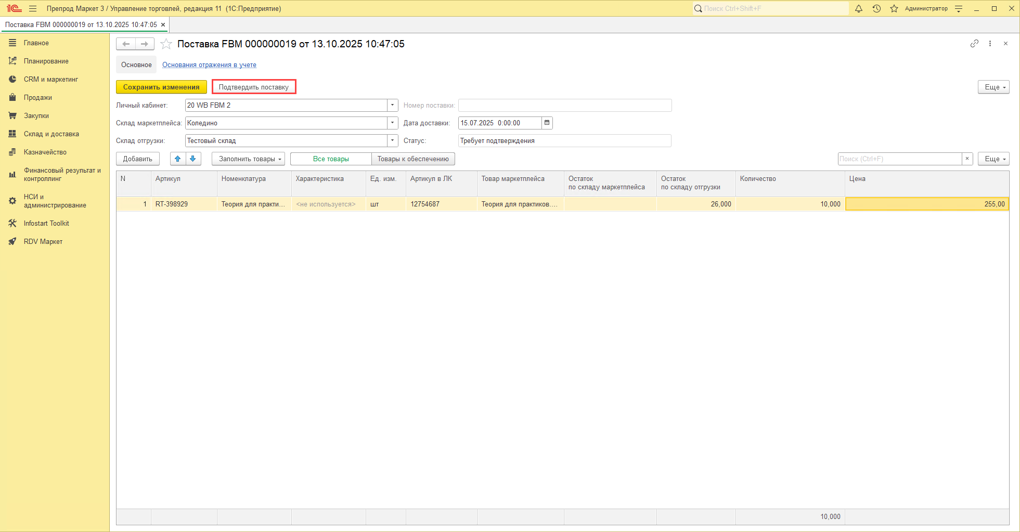
Task: Copy link to document via chain icon
Action: pos(974,44)
